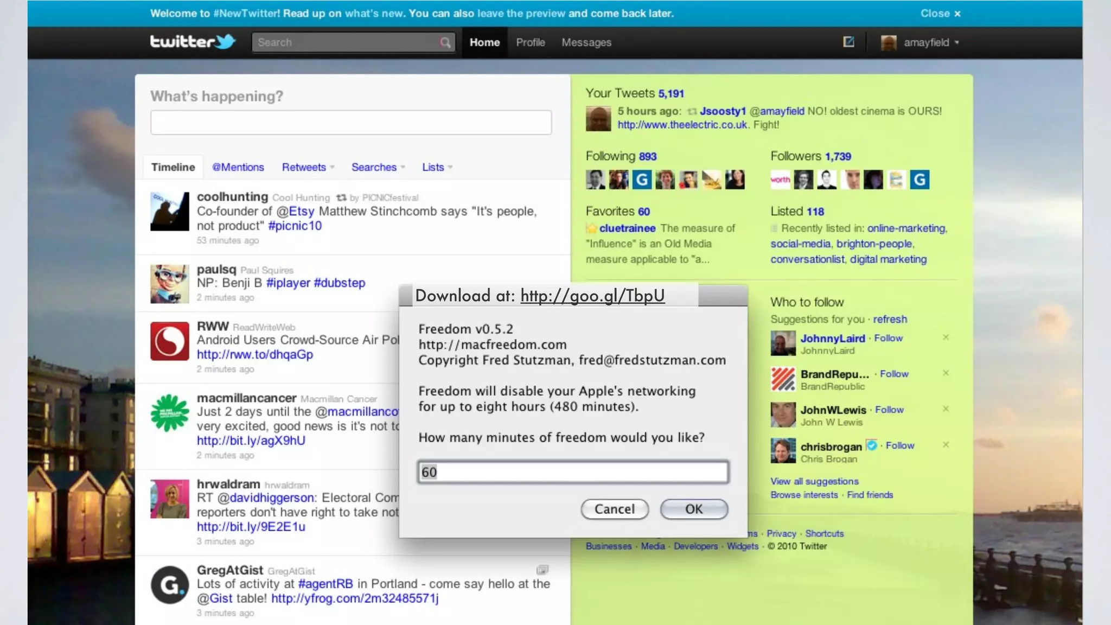
Task: Click OK in the Freedom dialog
Action: 694,509
